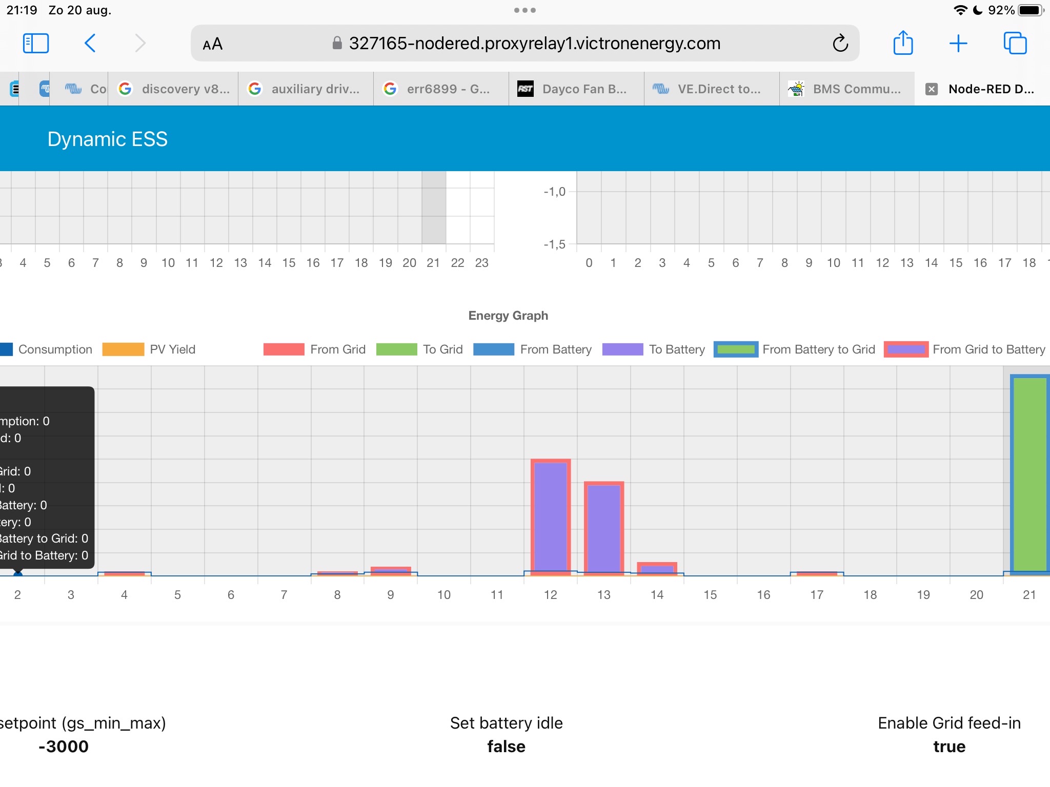1050x787 pixels.
Task: Open the AA page settings menu
Action: (x=212, y=43)
